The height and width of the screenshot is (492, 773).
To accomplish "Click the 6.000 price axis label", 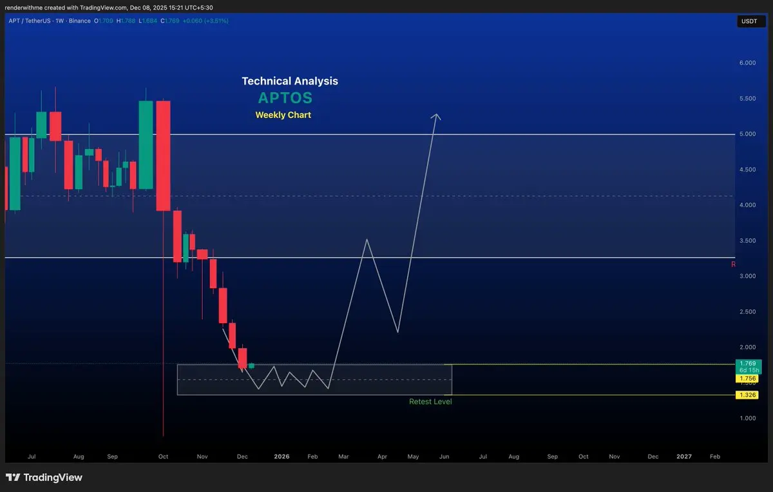I will [x=747, y=63].
